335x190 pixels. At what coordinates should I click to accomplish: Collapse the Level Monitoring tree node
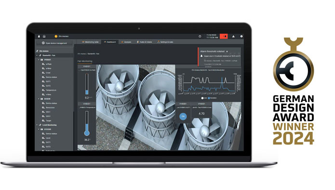(x=37, y=125)
